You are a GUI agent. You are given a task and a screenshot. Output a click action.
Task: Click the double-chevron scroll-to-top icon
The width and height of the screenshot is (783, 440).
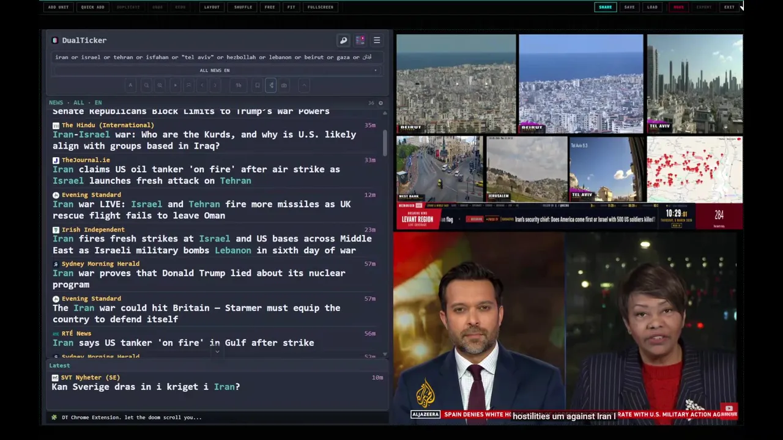(188, 85)
